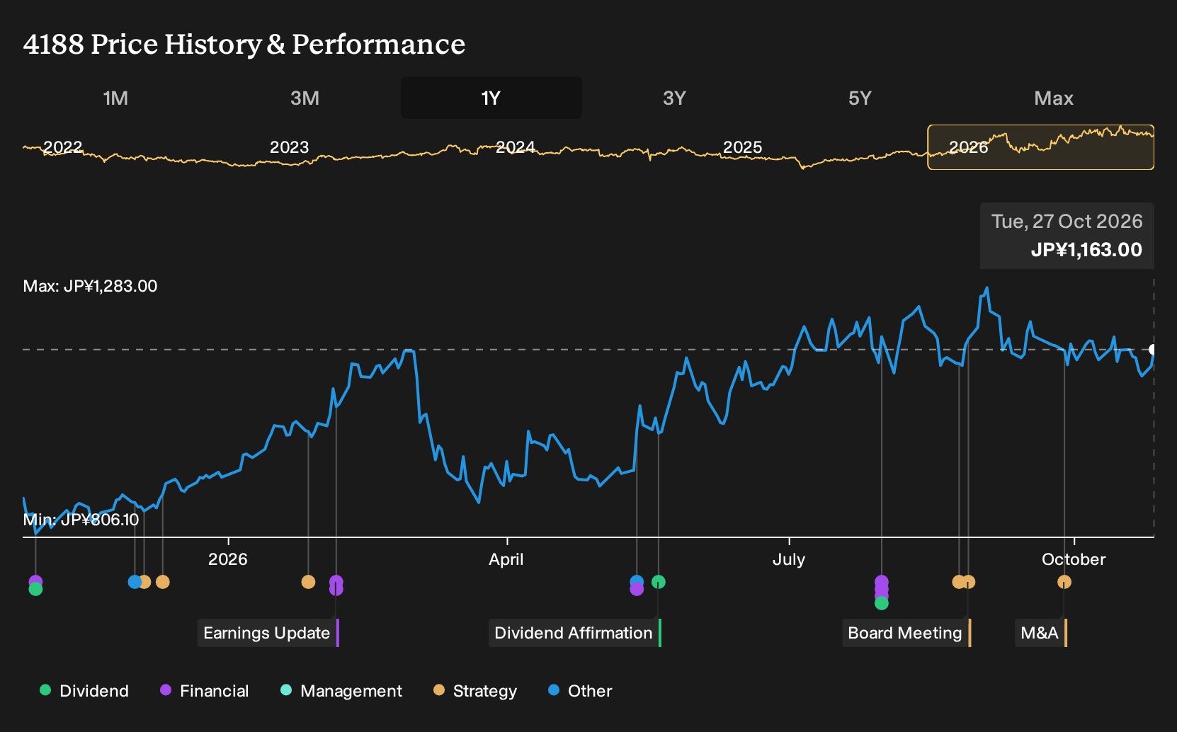
Task: Click the green Dividend marker above Dividend Affirmation
Action: [659, 582]
